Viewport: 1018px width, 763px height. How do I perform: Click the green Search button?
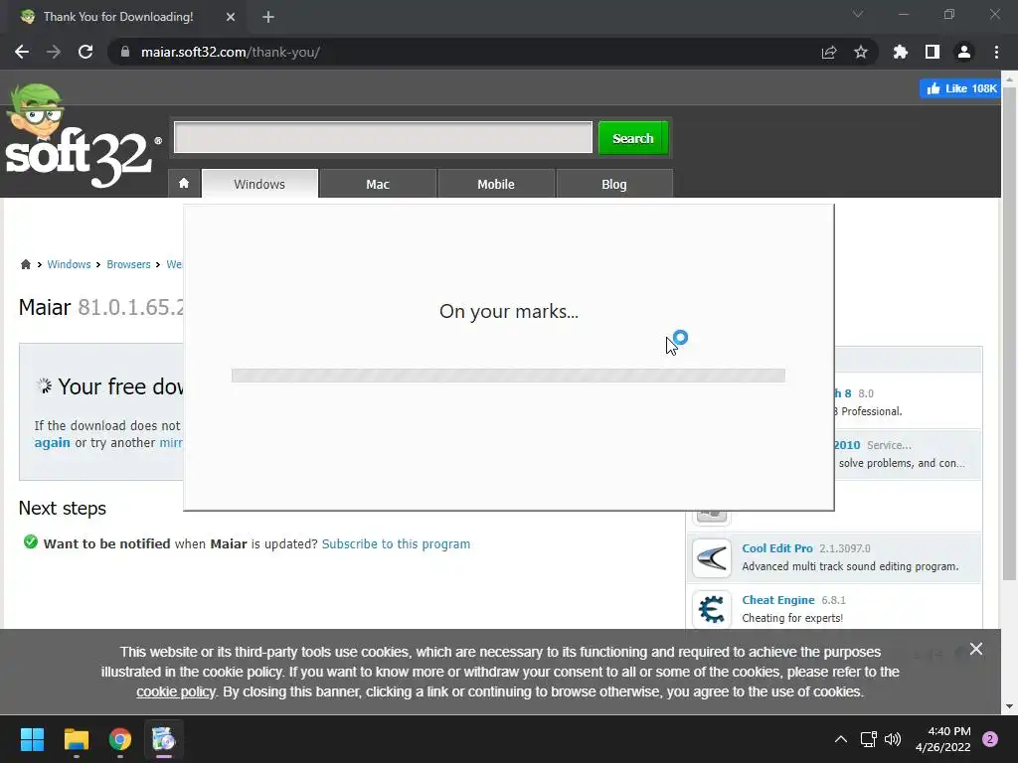click(x=633, y=138)
